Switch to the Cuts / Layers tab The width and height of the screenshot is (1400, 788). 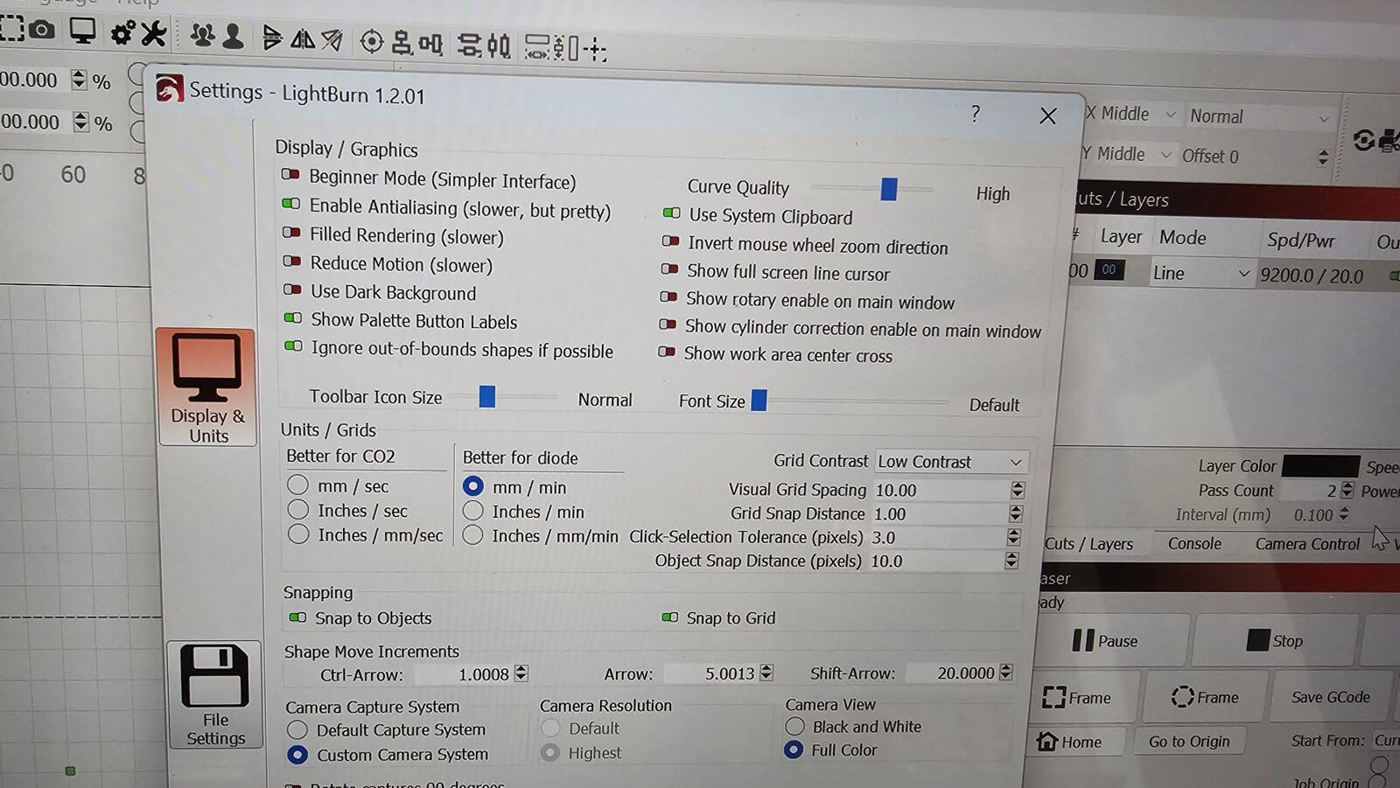point(1088,544)
